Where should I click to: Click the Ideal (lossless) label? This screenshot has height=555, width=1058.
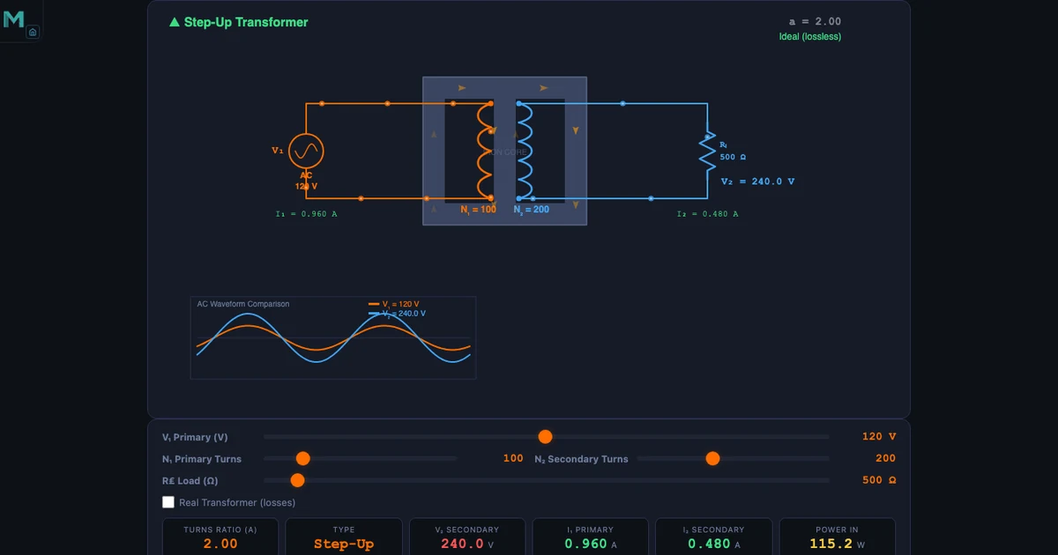point(810,37)
